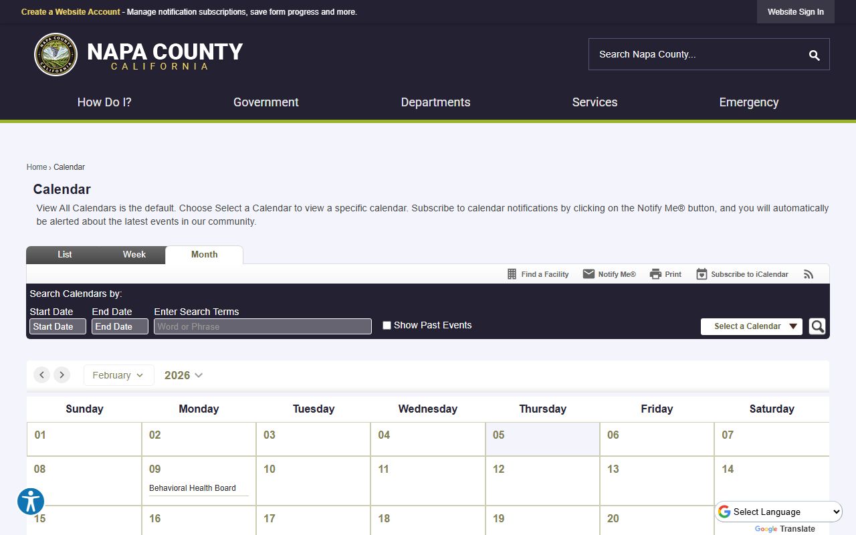Click Create a Website Account link
This screenshot has height=535, width=856.
click(x=71, y=12)
